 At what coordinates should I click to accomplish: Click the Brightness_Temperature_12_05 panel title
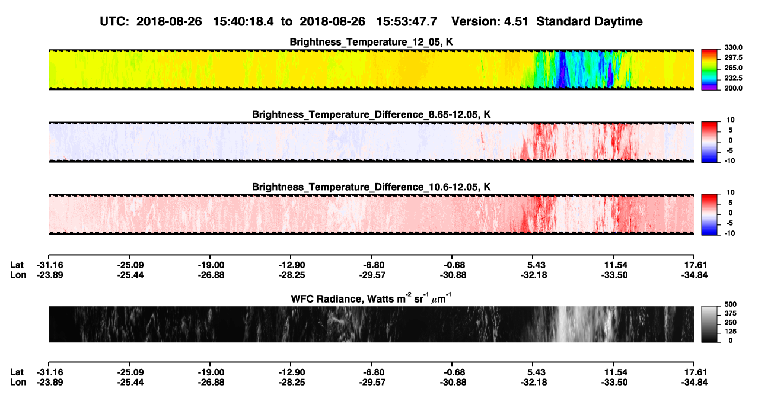click(371, 42)
